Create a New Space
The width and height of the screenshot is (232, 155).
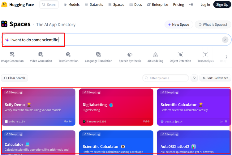(178, 24)
